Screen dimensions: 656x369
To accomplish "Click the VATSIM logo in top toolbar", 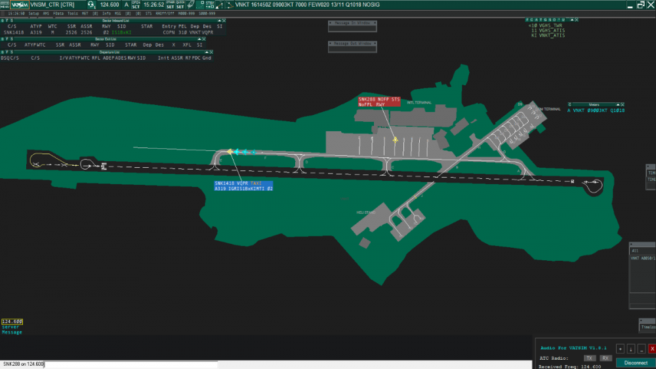I will click(20, 5).
